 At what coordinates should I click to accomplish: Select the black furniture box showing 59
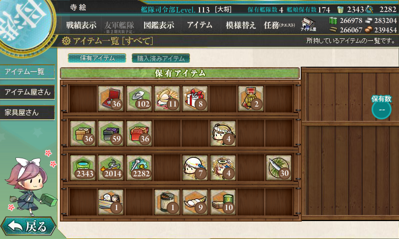pos(111,133)
